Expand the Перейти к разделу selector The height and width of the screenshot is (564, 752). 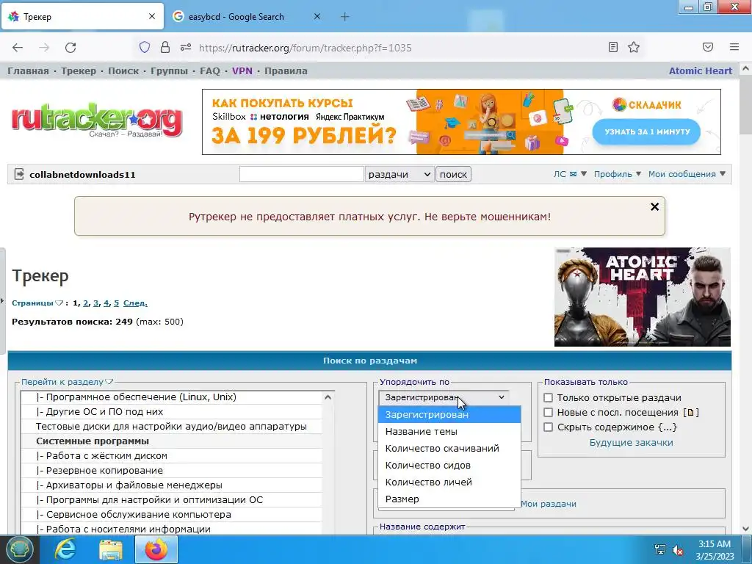[67, 382]
